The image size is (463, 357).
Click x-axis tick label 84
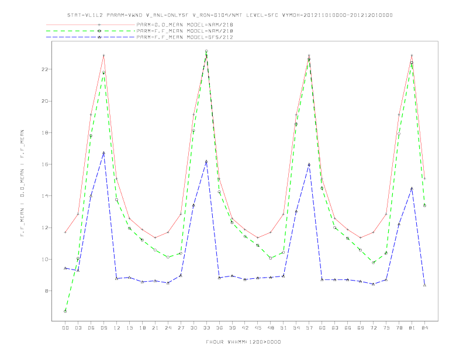(424, 328)
